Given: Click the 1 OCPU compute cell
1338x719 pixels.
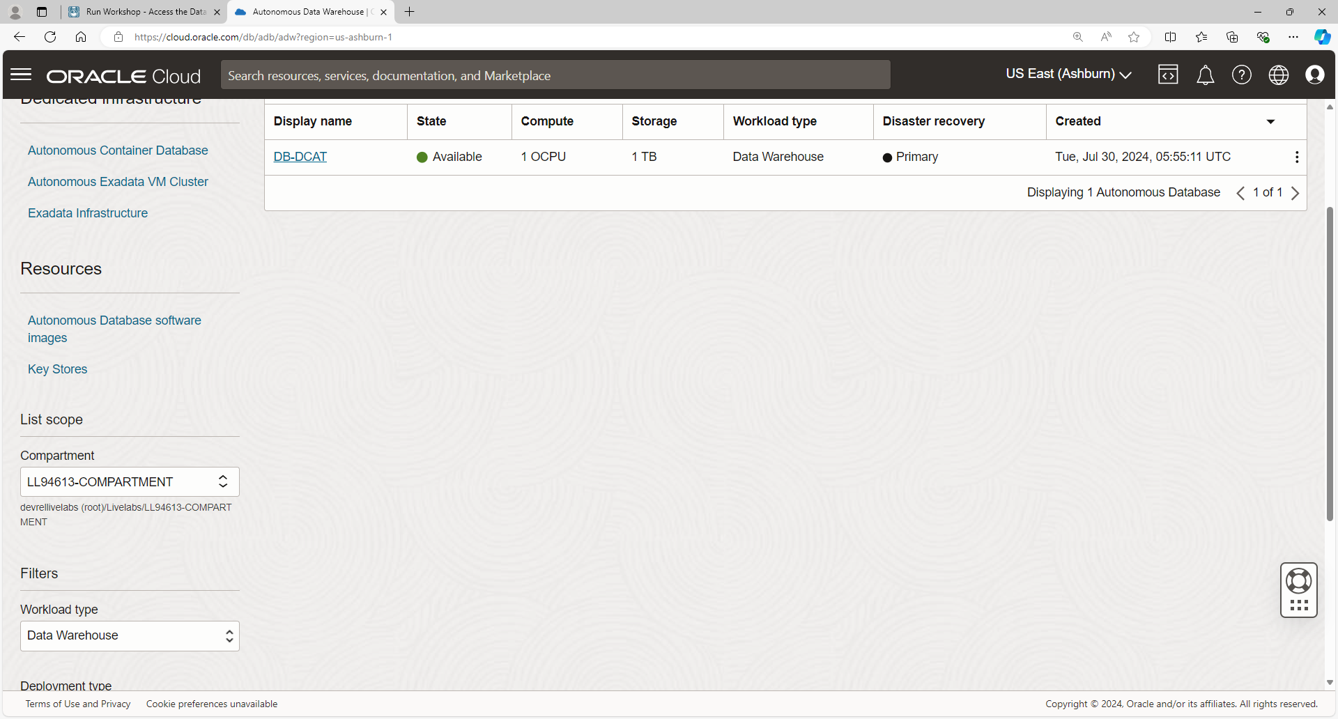Looking at the screenshot, I should coord(544,157).
